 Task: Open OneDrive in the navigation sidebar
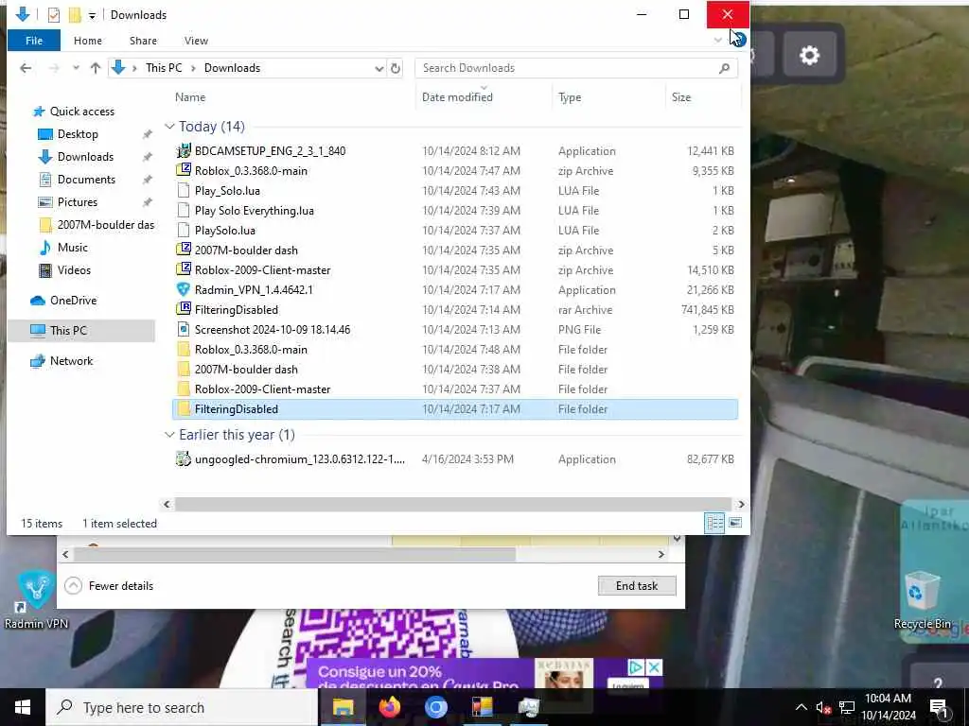pos(73,300)
